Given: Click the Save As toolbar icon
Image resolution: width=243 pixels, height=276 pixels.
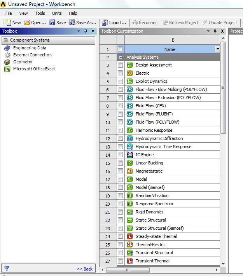Looking at the screenshot, I should tap(72, 23).
